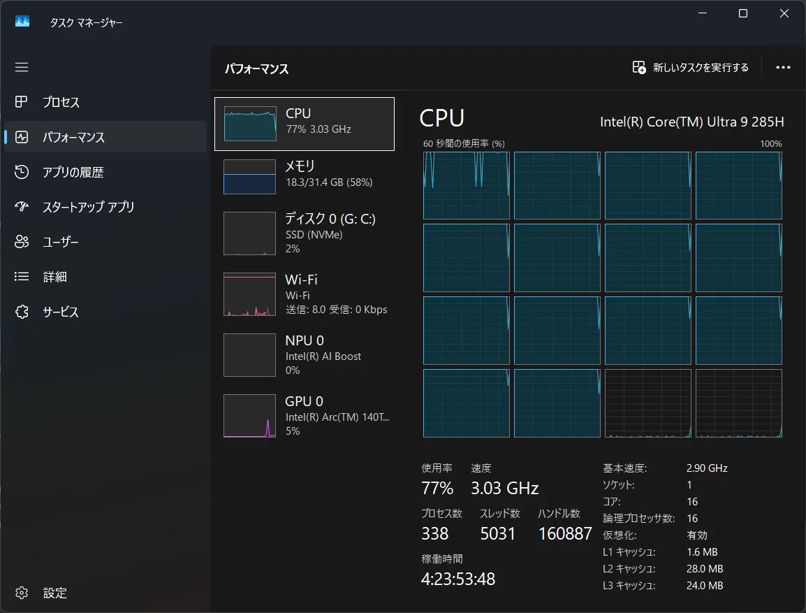Click the new task run icon
This screenshot has height=613, width=806.
[x=639, y=67]
